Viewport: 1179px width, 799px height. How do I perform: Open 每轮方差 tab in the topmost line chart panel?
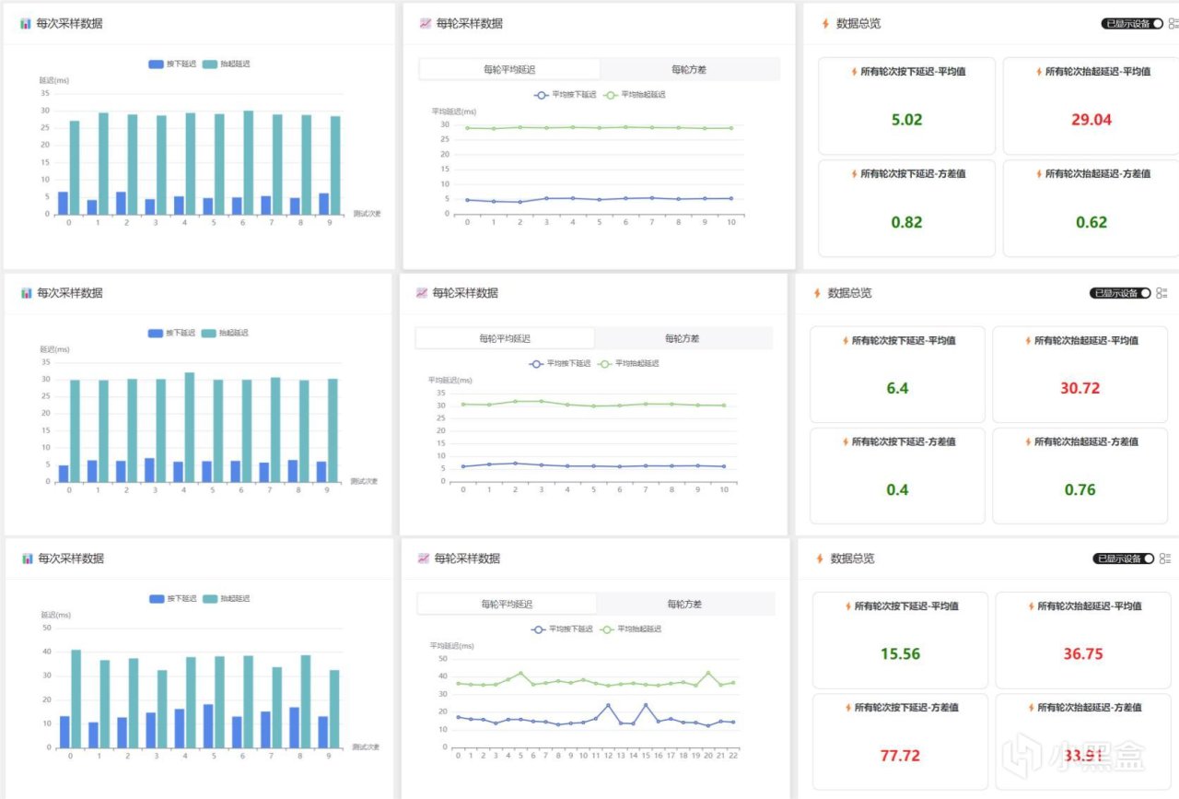click(x=689, y=69)
